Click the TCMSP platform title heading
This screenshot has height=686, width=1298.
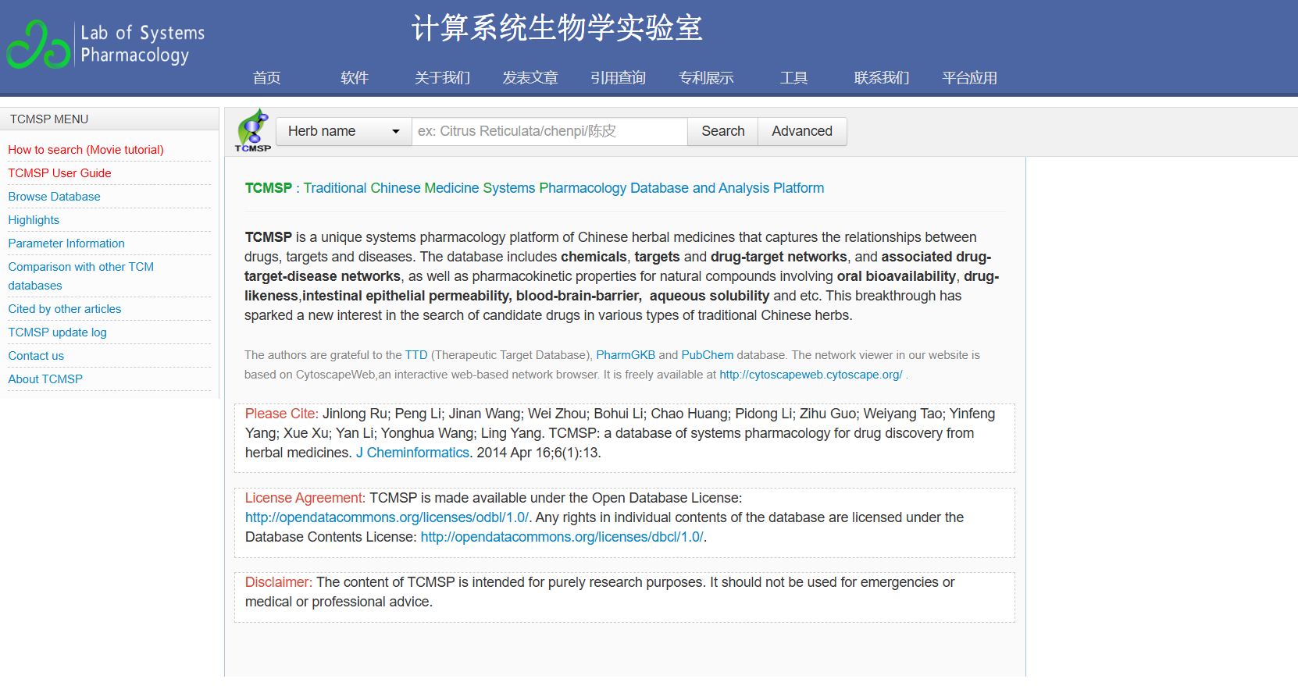(x=534, y=188)
